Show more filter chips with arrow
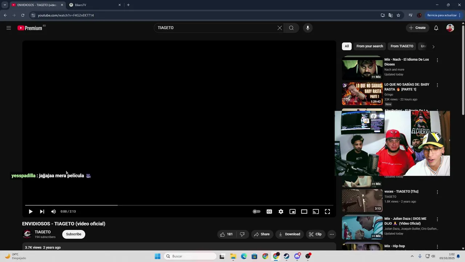The image size is (465, 262). tap(433, 47)
